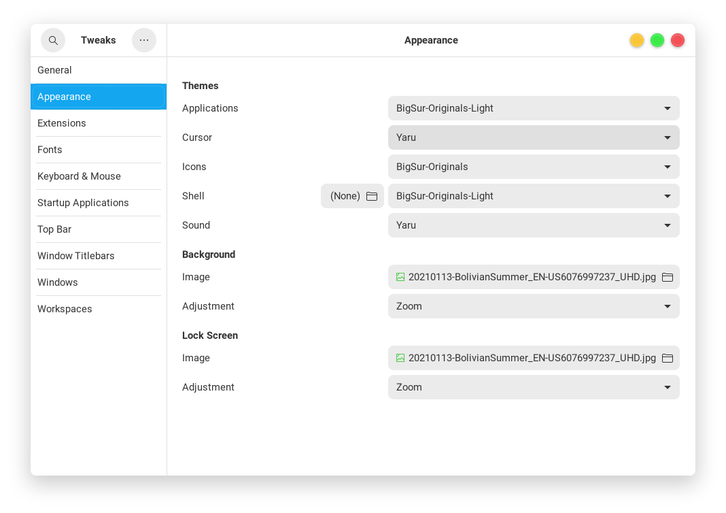The image size is (726, 513).
Task: Click the yellow minimize window button
Action: [x=637, y=40]
